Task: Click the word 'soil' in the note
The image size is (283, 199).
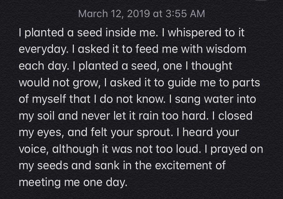Action: 46,116
